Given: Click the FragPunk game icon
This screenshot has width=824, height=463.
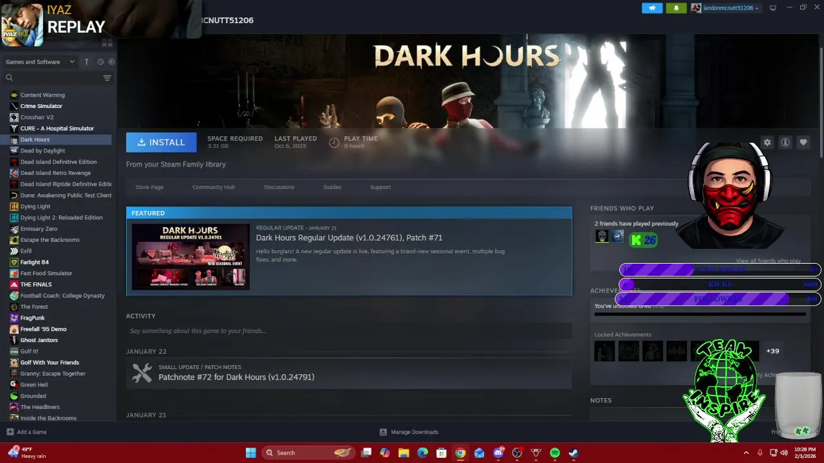Looking at the screenshot, I should tap(14, 318).
